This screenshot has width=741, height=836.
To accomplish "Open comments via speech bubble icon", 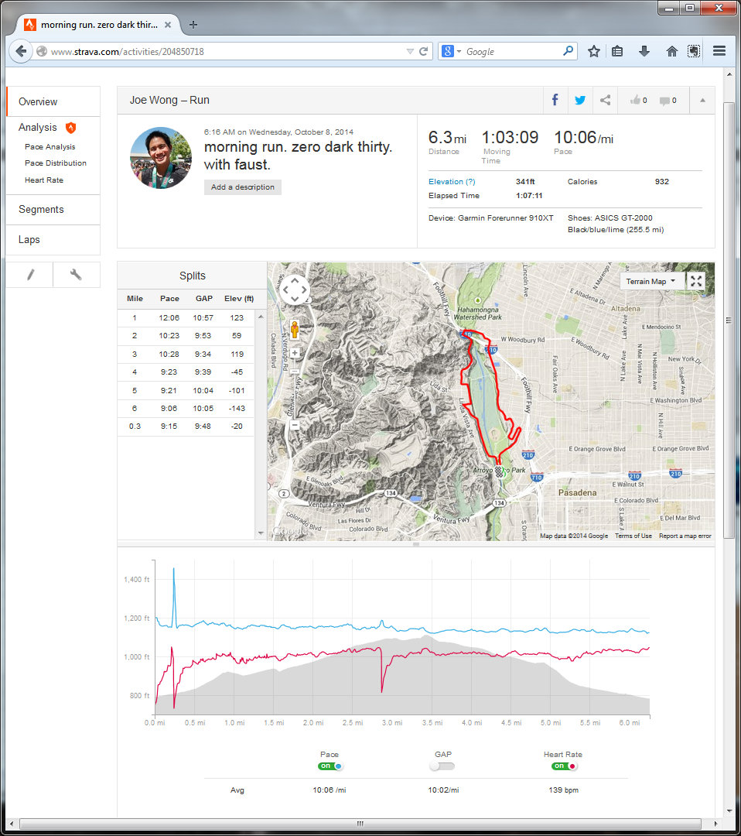I will [668, 100].
